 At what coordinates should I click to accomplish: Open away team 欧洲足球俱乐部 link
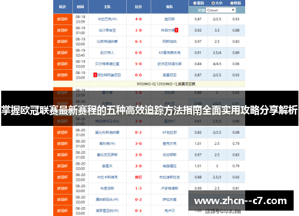coord(170,64)
